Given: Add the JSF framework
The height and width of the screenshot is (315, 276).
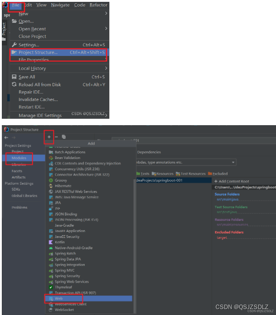Looking at the screenshot, I should pyautogui.click(x=57, y=208).
